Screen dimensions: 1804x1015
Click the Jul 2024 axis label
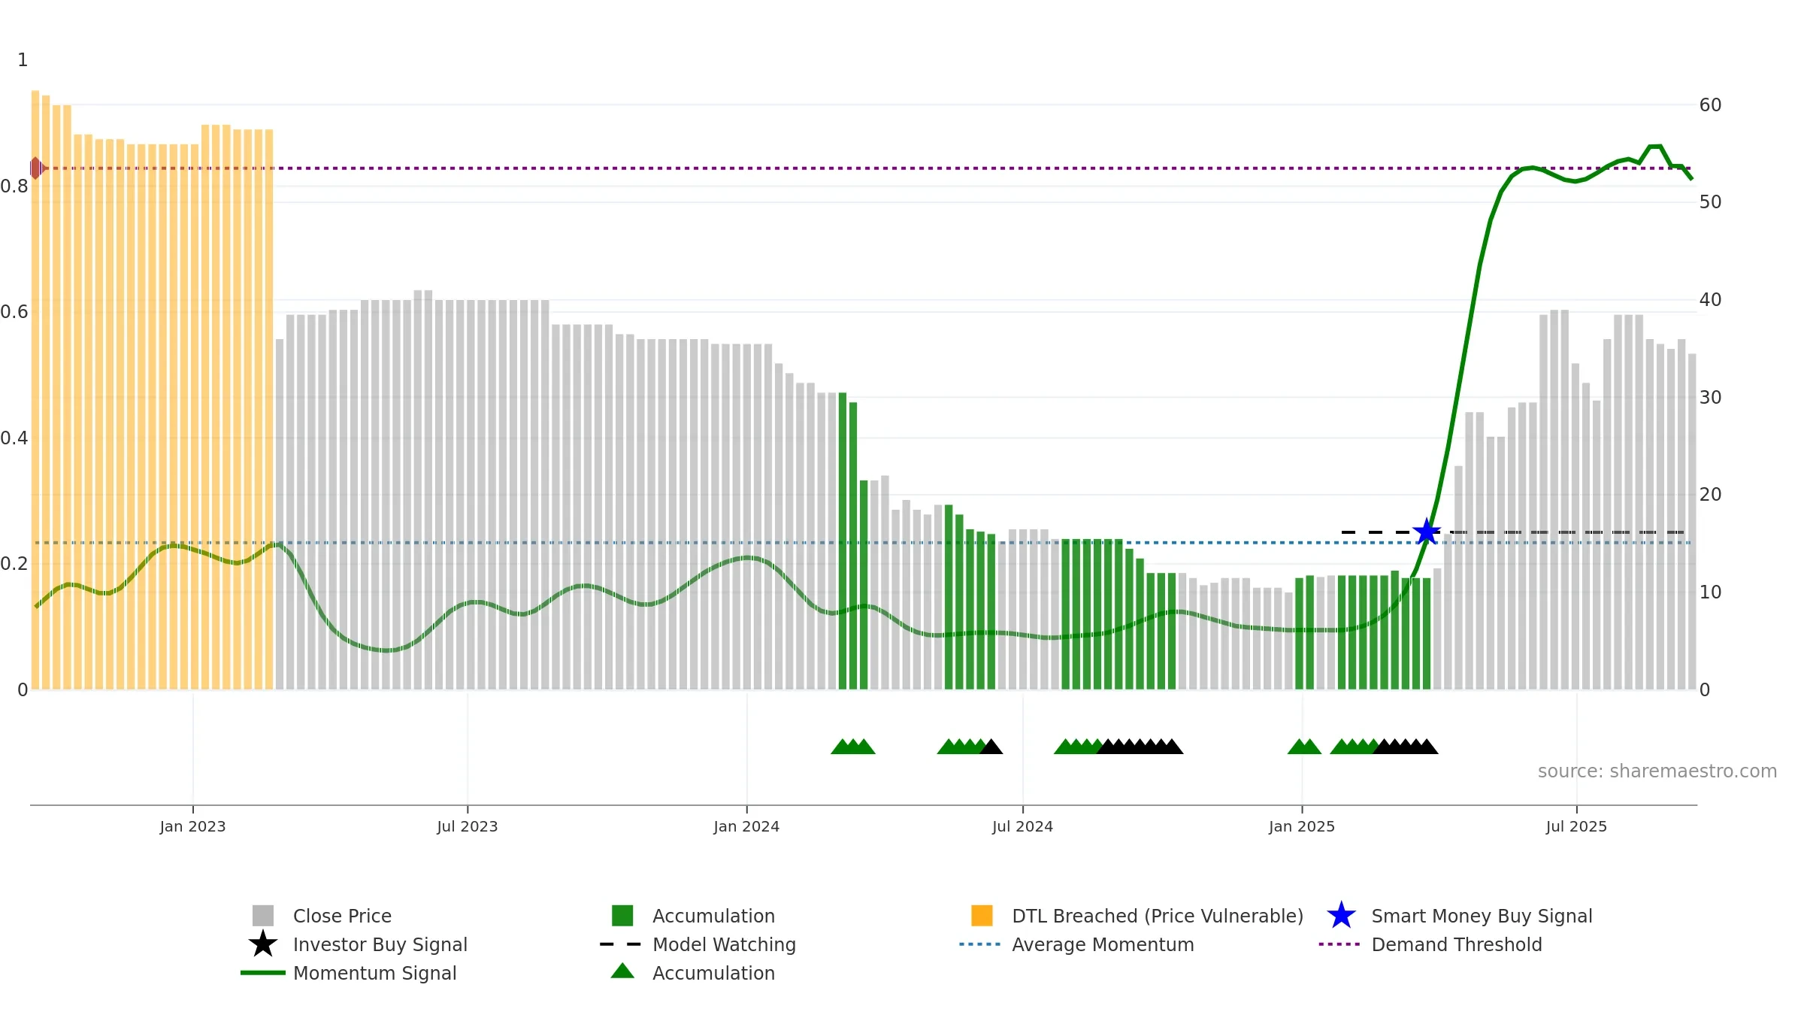1022,826
